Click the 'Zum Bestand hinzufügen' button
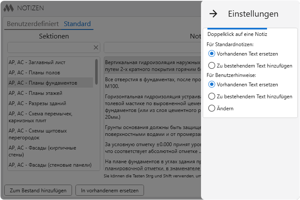This screenshot has height=200, width=300. (38, 190)
